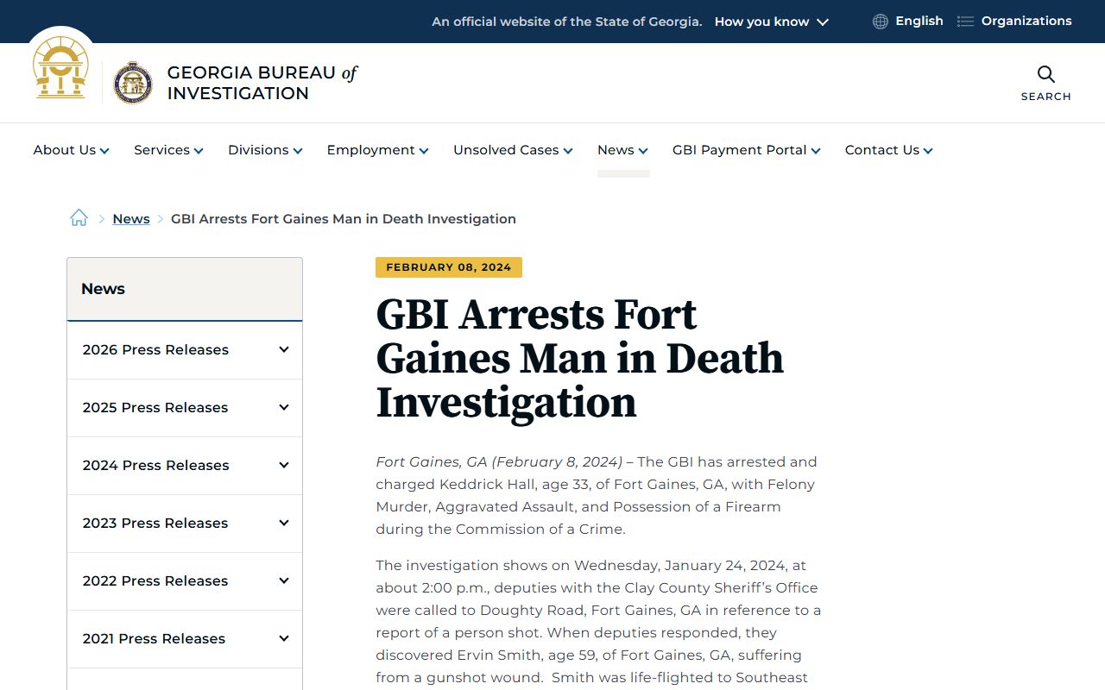Expand the 'How you know' dropdown
Viewport: 1105px width, 690px height.
[771, 22]
